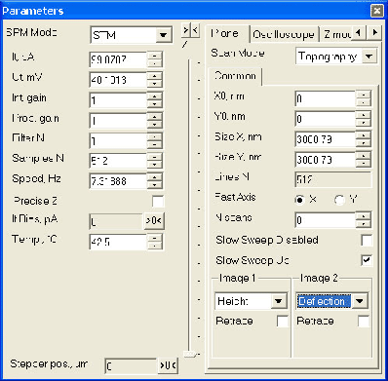
Task: Increase It, pA with spinner up arrow
Action: [x=155, y=56]
